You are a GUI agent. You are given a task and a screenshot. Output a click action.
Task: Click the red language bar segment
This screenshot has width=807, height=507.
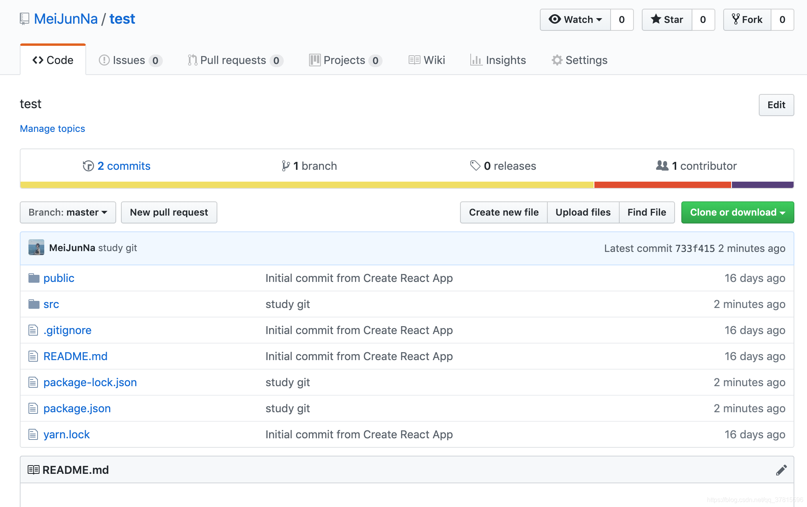point(663,185)
